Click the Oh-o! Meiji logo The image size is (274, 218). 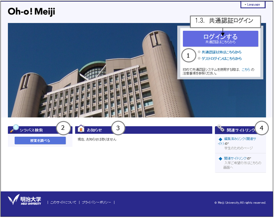point(31,12)
